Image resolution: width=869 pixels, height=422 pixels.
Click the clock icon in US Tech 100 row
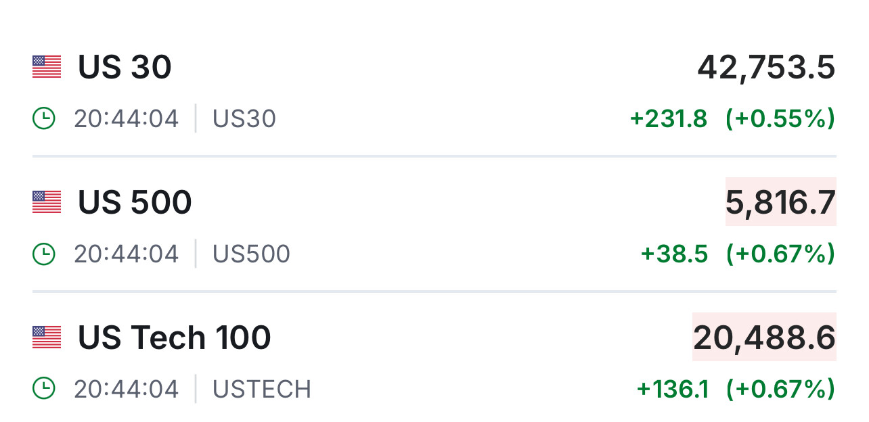[x=43, y=390]
